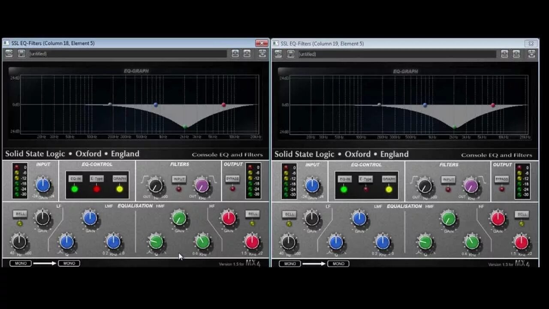The width and height of the screenshot is (549, 309).
Task: Click floppy save icon in Column 19 window
Action: tap(290, 54)
